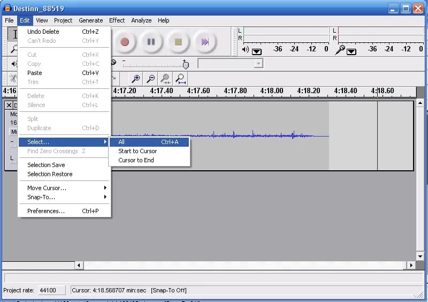428x302 pixels.
Task: Click the Pause button
Action: click(x=151, y=42)
